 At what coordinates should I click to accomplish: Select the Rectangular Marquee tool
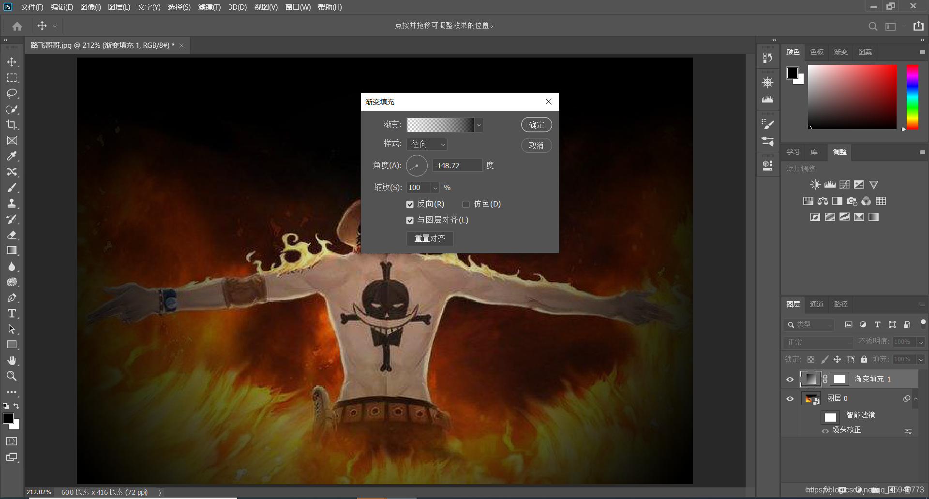pyautogui.click(x=12, y=78)
